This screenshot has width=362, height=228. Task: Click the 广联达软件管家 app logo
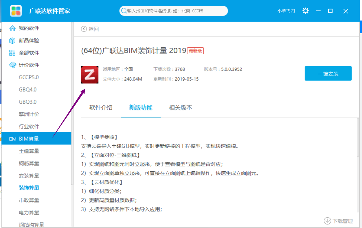(16, 11)
